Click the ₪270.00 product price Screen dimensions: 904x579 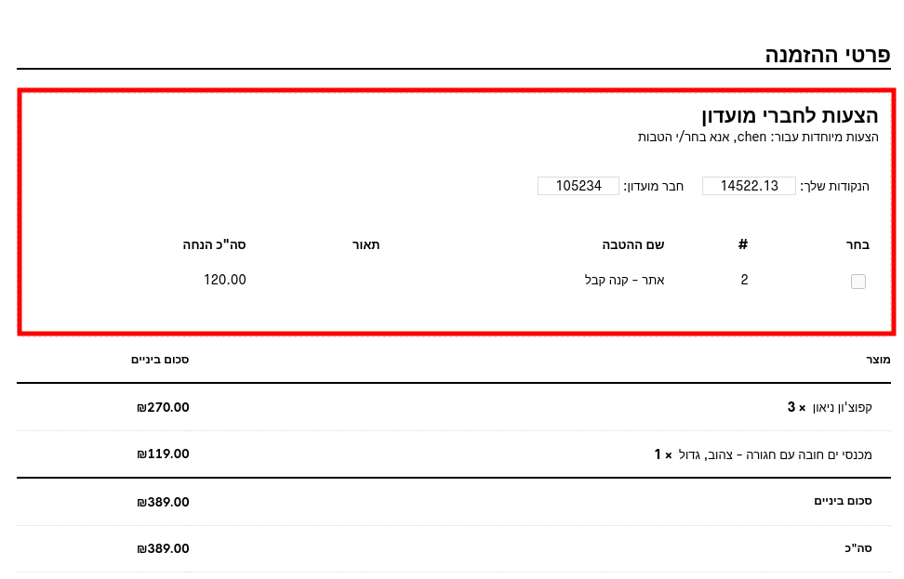point(163,407)
